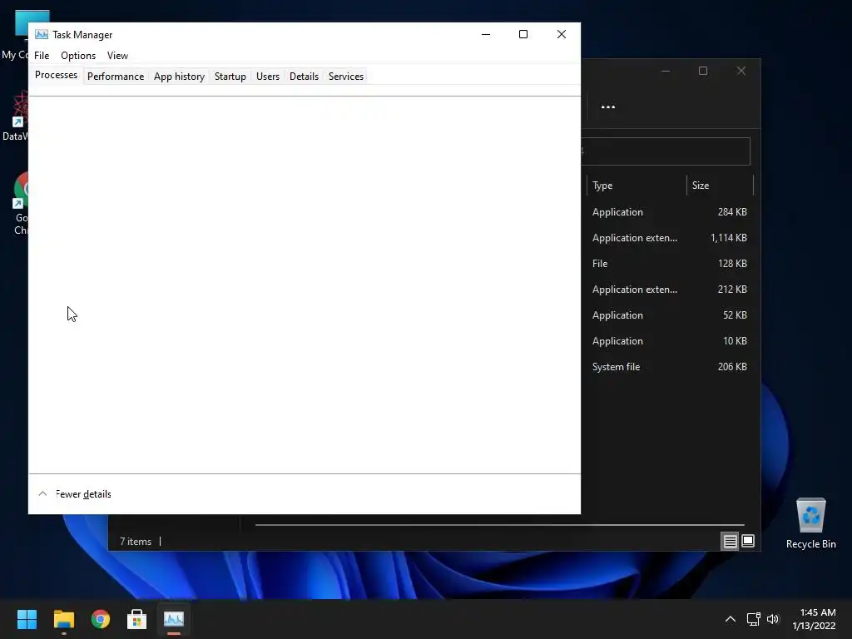Viewport: 852px width, 639px height.
Task: Close the File Explorer window
Action: (741, 72)
